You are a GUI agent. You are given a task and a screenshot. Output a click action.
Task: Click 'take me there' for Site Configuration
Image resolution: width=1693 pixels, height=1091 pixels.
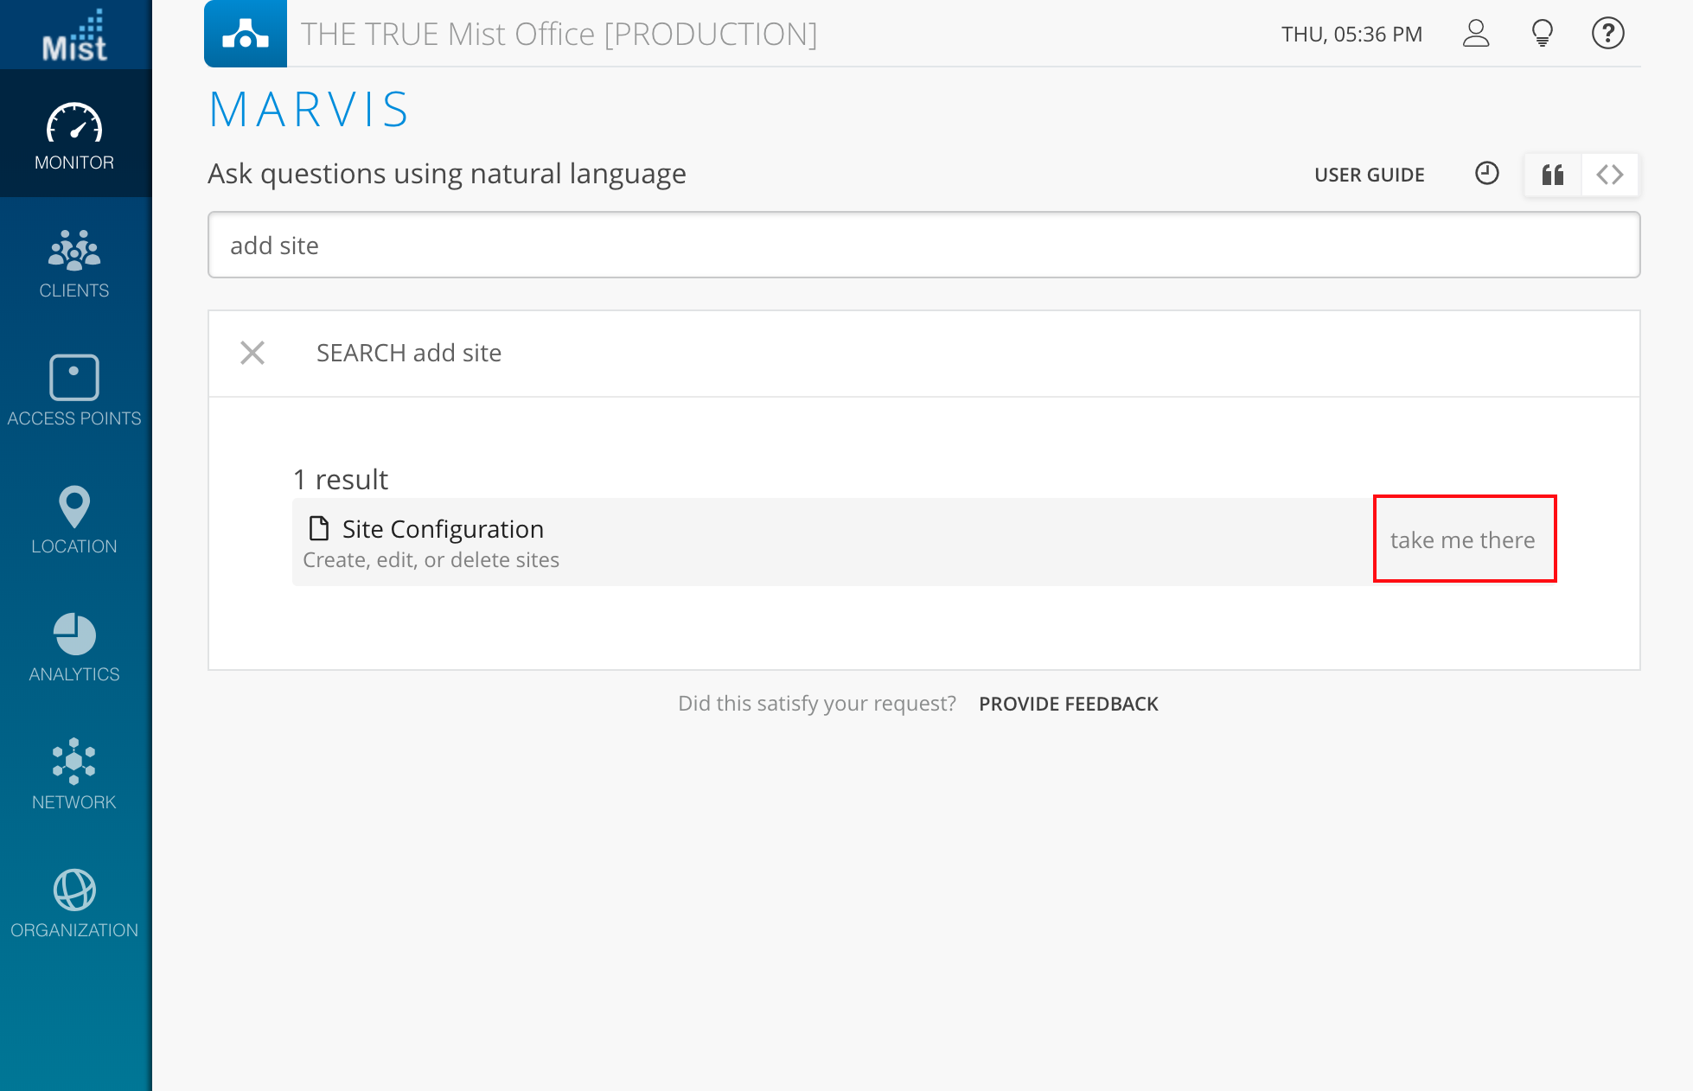pos(1463,539)
